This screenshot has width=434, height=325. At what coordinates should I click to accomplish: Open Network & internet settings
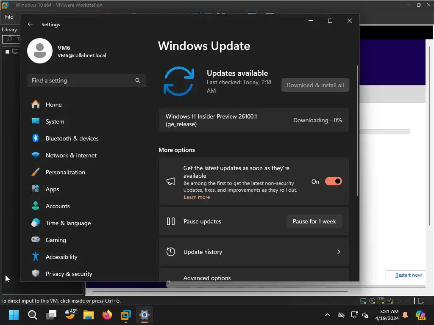click(x=71, y=155)
